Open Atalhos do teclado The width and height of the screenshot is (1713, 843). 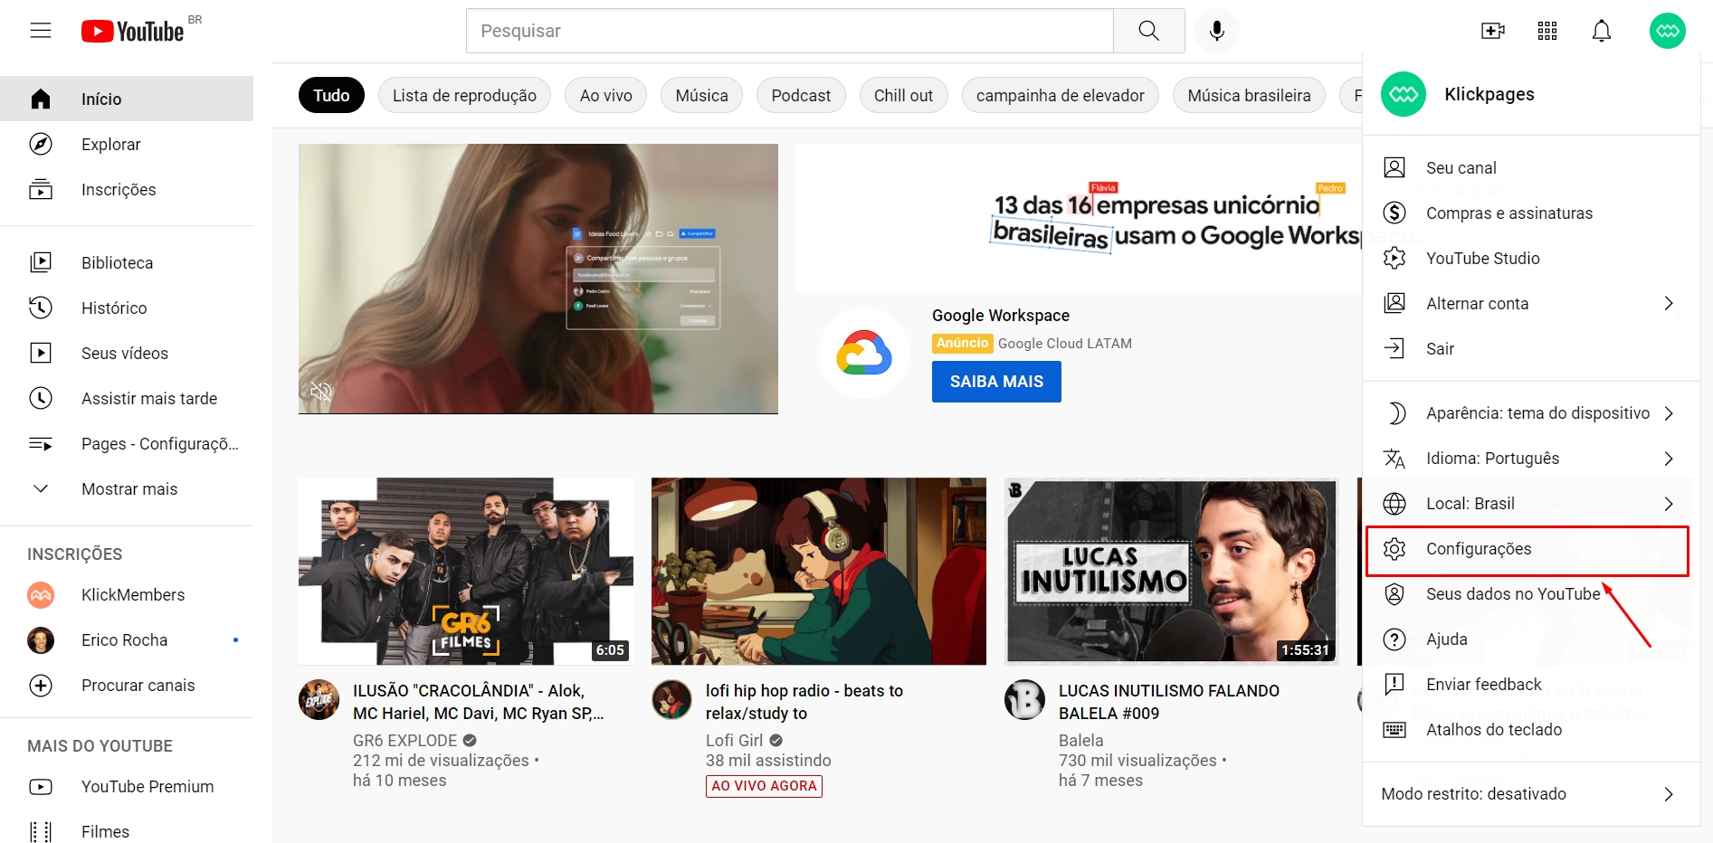pyautogui.click(x=1531, y=729)
